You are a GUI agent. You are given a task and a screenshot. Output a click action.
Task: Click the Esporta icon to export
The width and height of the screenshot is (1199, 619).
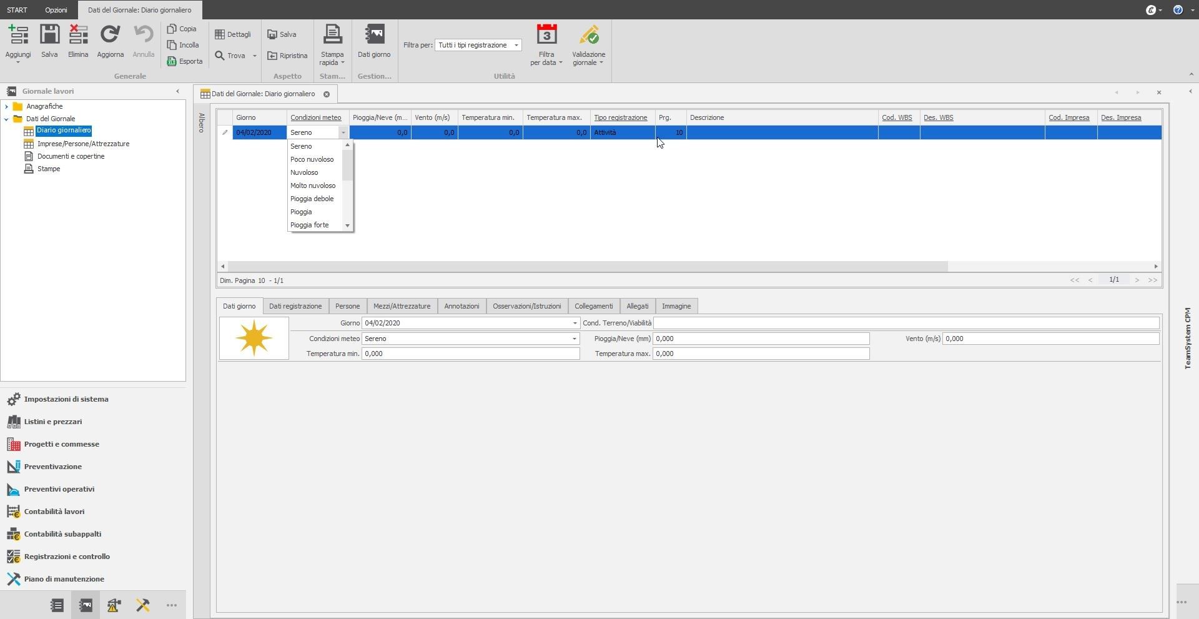tap(185, 61)
